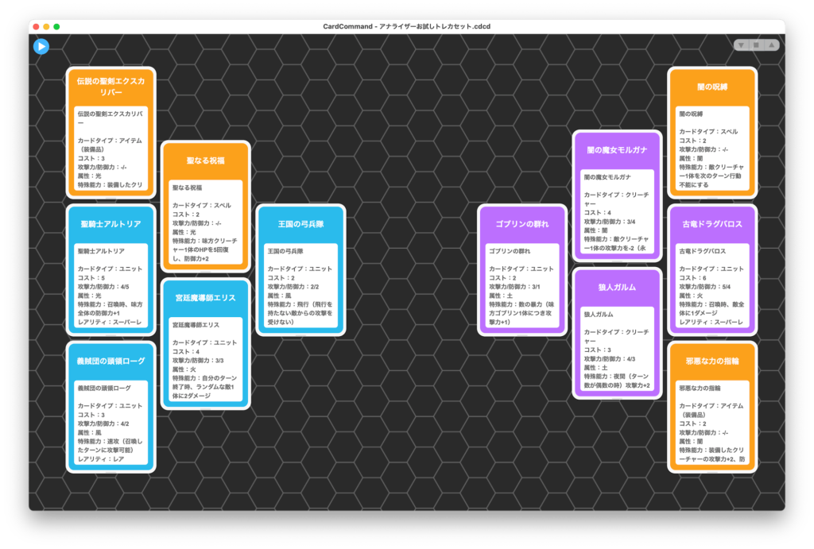
Task: Select the 王国の弓兵隊 card header
Action: pyautogui.click(x=300, y=224)
